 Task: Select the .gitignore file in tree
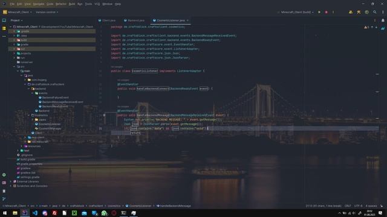click(24, 155)
